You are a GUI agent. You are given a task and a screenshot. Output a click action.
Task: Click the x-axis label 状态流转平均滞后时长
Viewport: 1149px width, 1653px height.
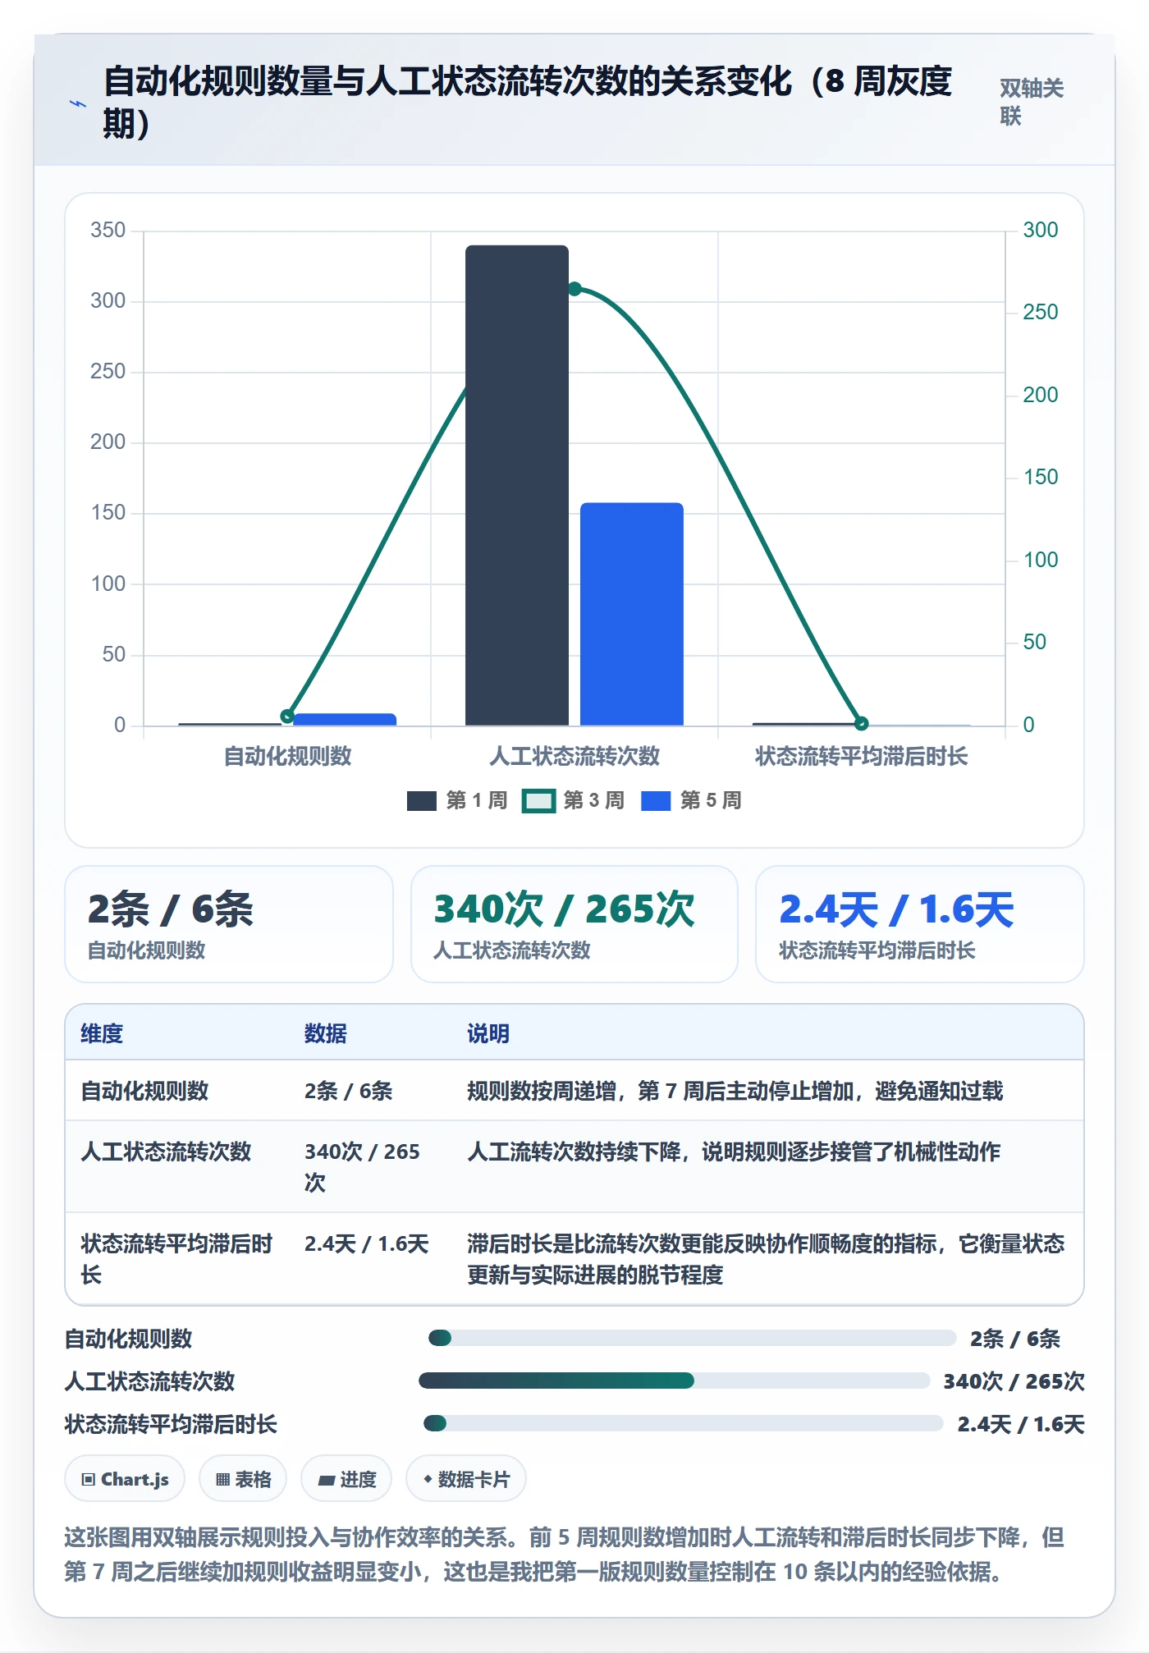pos(862,756)
